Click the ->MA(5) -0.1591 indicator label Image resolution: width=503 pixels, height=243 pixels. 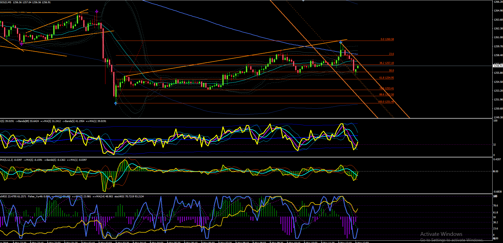(x=33, y=160)
